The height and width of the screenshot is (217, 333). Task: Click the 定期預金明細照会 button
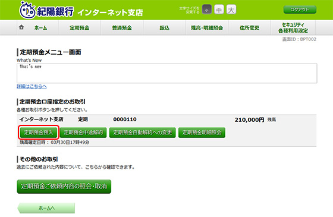pyautogui.click(x=202, y=133)
